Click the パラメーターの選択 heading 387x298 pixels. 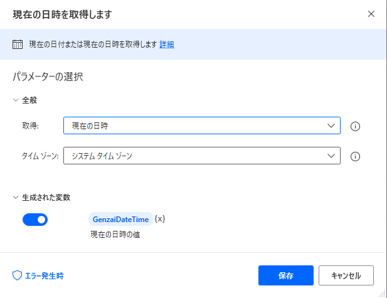click(48, 78)
